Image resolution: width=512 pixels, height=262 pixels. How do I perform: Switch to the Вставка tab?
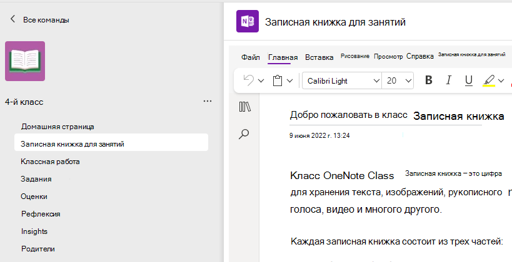click(x=319, y=57)
